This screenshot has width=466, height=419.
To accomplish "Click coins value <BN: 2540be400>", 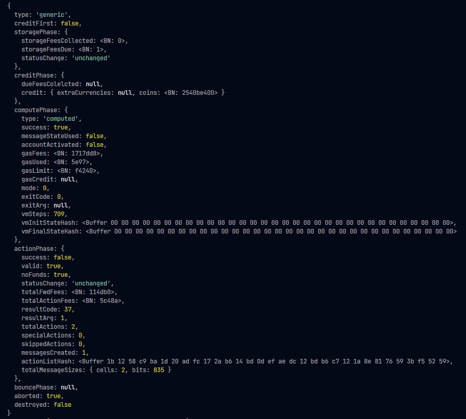I will [x=191, y=92].
